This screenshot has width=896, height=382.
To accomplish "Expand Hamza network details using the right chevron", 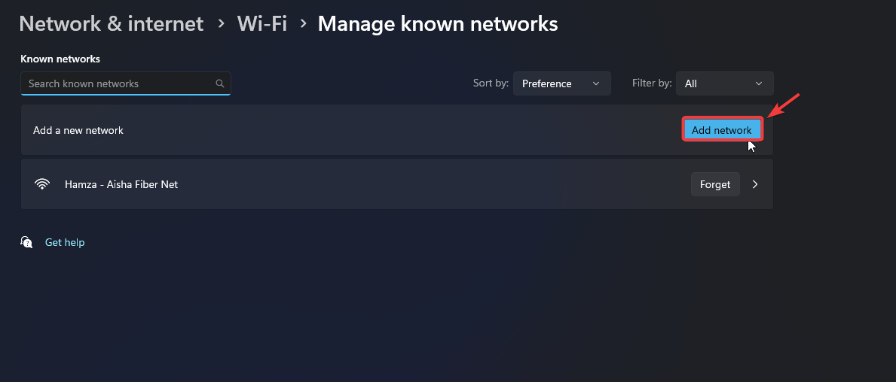I will pos(756,184).
